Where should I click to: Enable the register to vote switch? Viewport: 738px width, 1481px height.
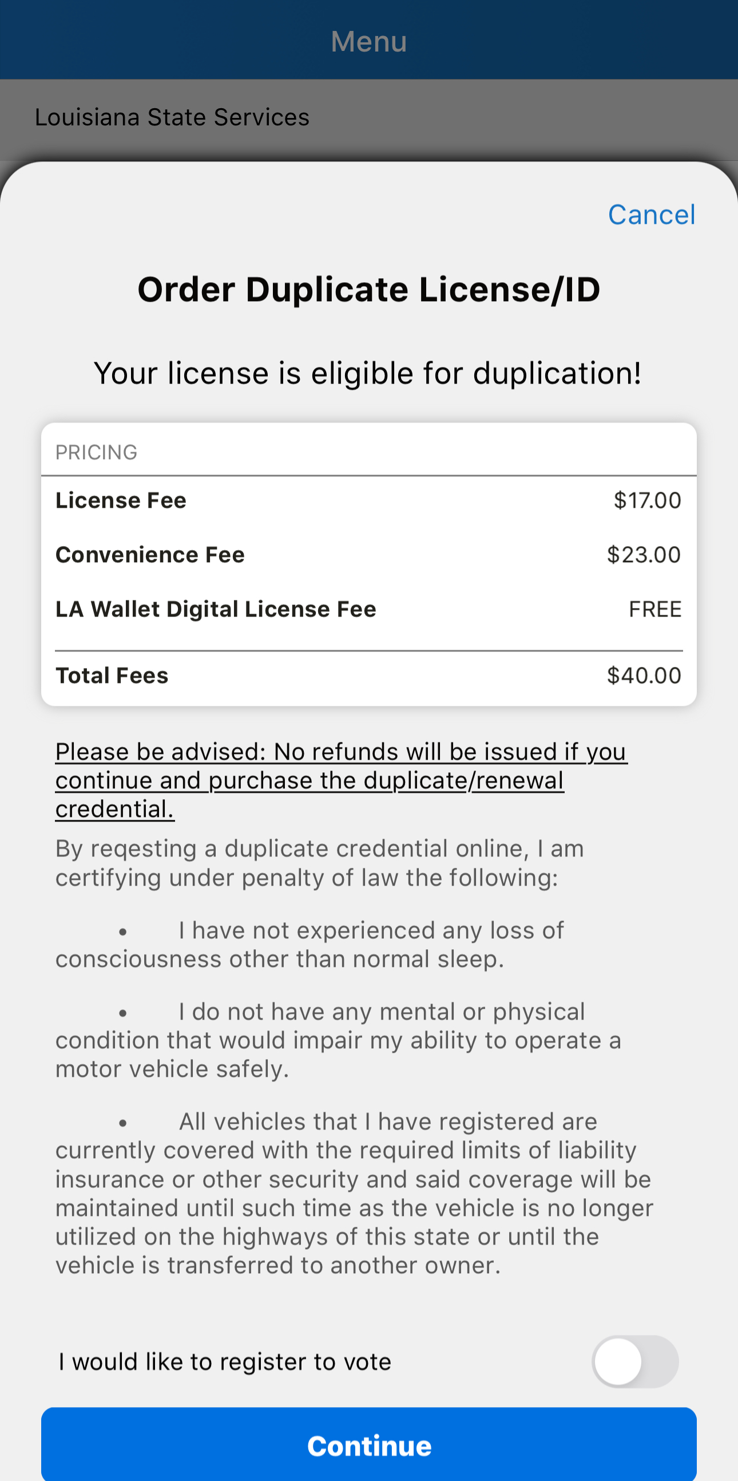pyautogui.click(x=634, y=1361)
